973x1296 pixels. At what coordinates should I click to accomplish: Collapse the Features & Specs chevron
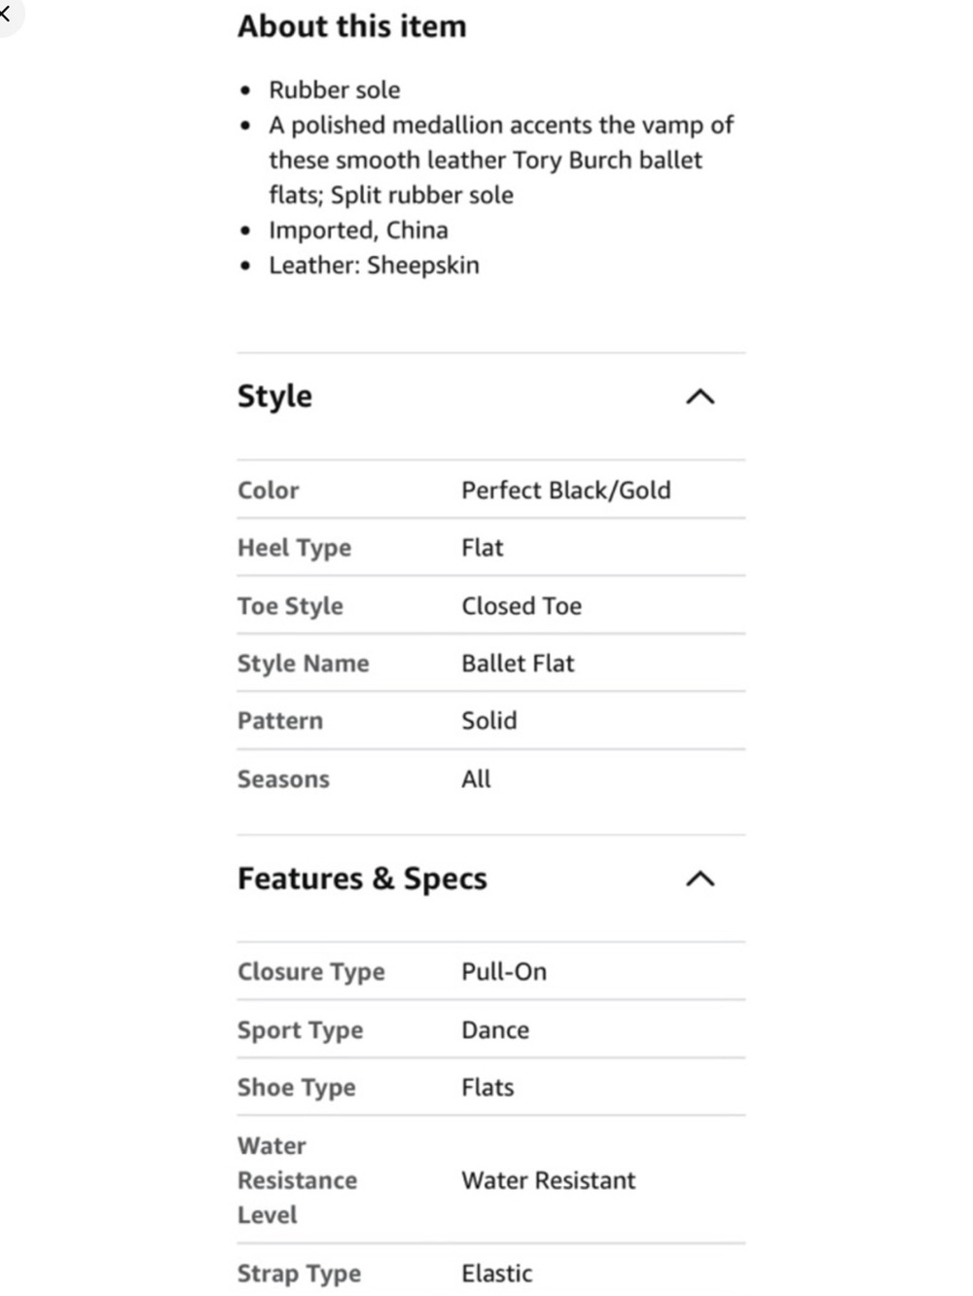[701, 880]
